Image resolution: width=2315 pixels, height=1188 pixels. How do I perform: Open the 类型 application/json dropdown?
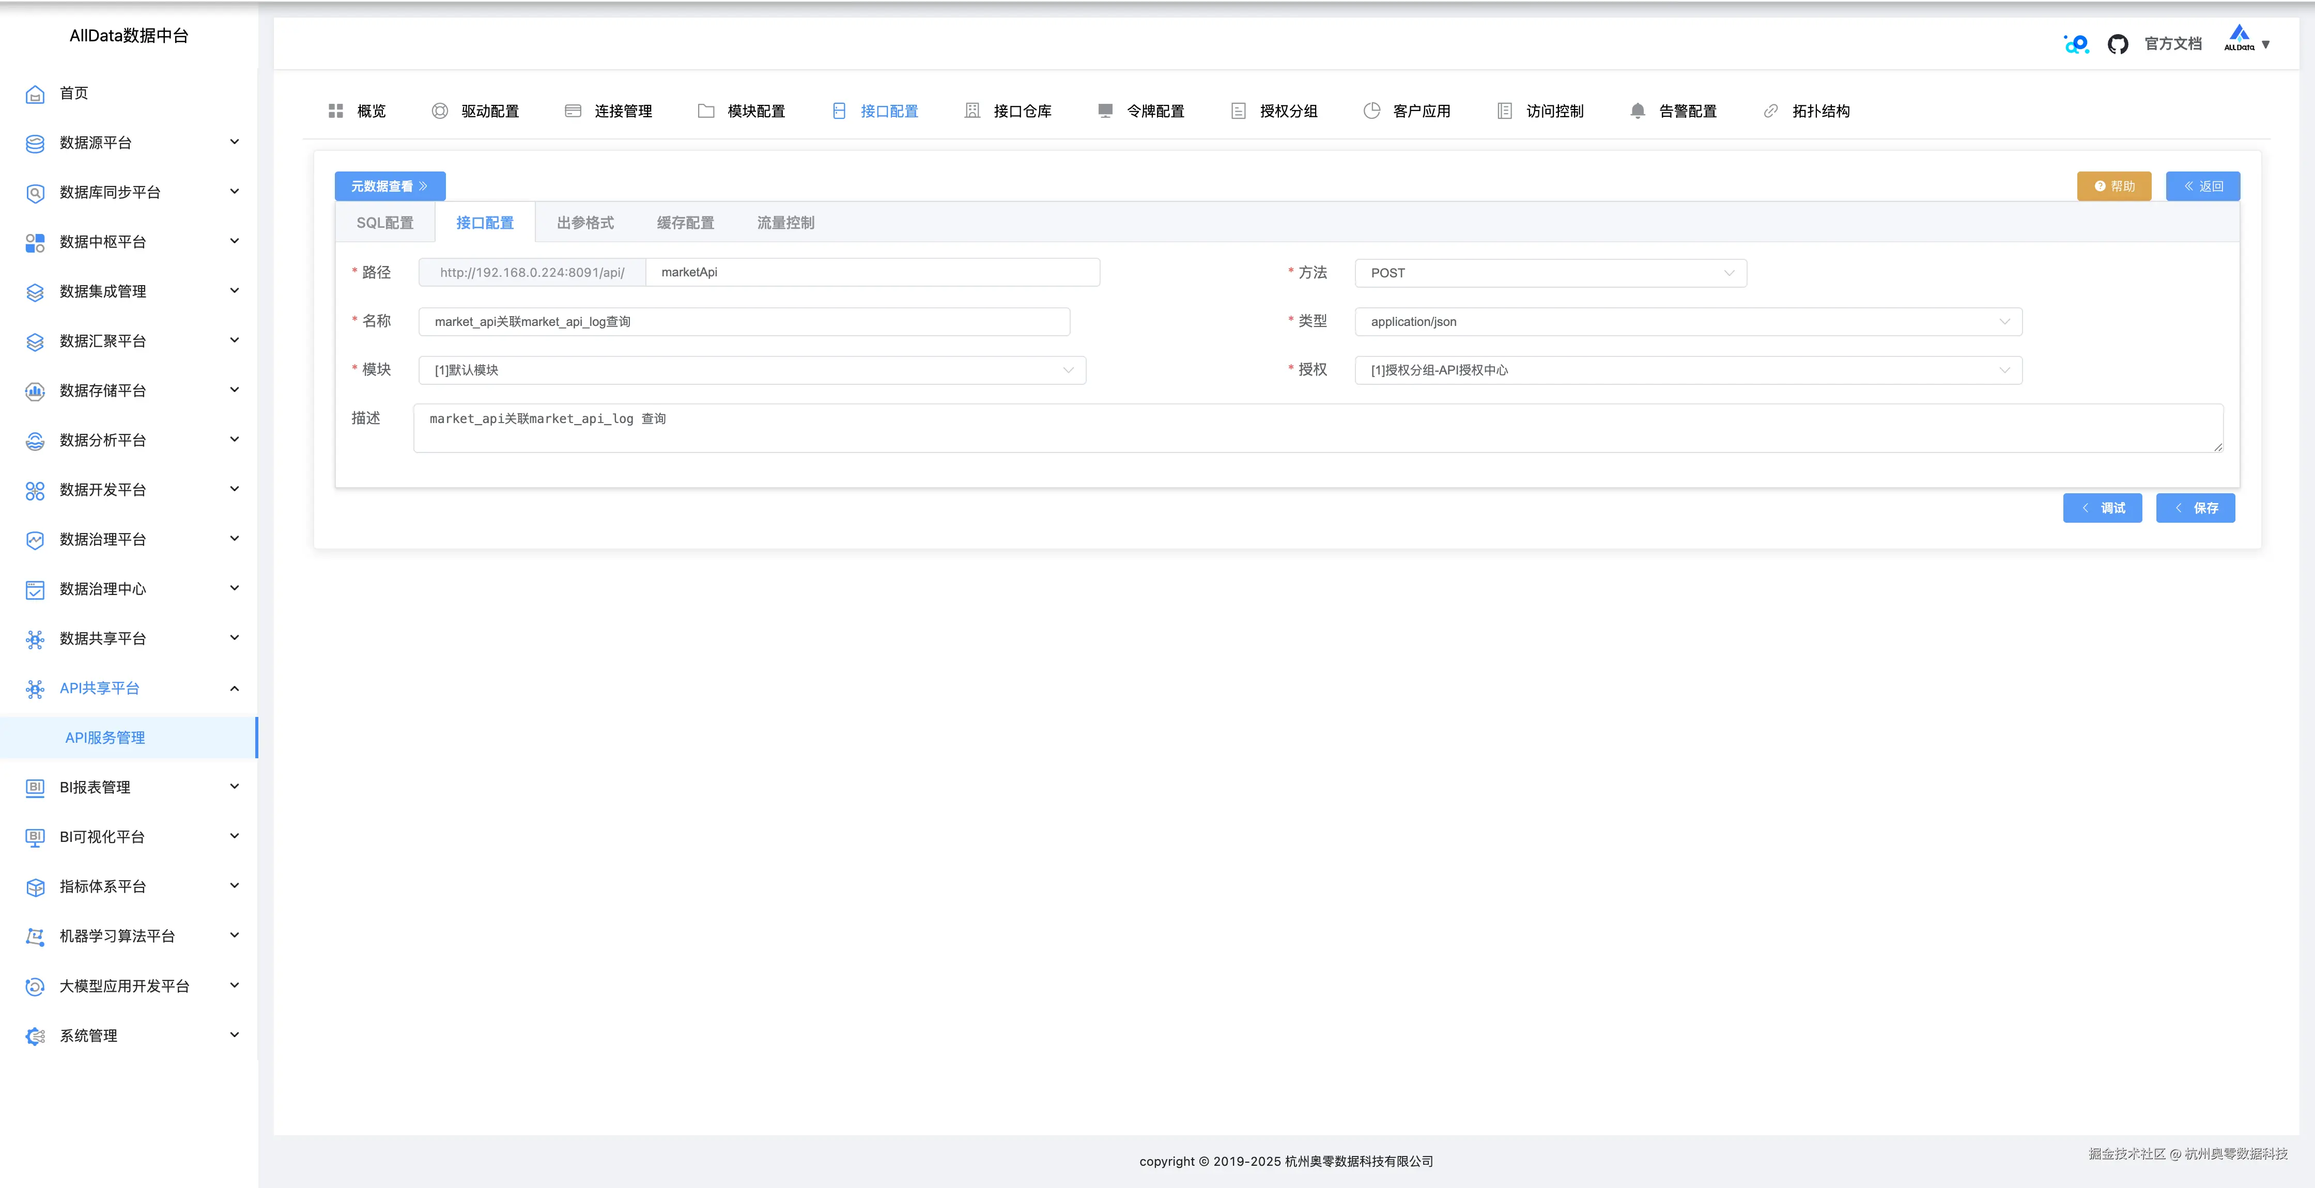(1688, 322)
